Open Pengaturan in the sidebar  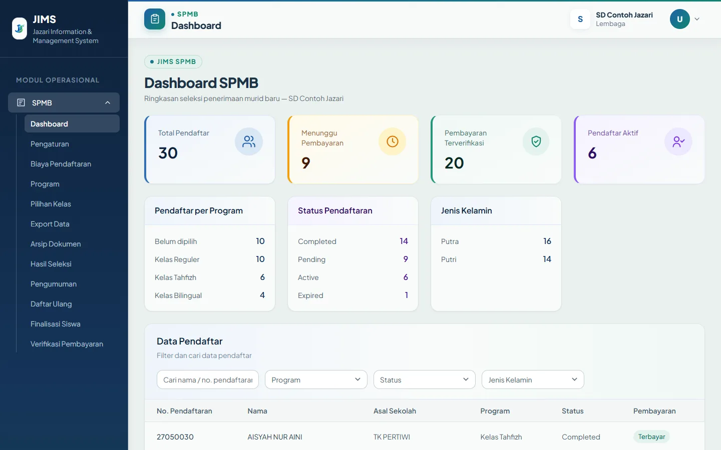[x=72, y=143]
